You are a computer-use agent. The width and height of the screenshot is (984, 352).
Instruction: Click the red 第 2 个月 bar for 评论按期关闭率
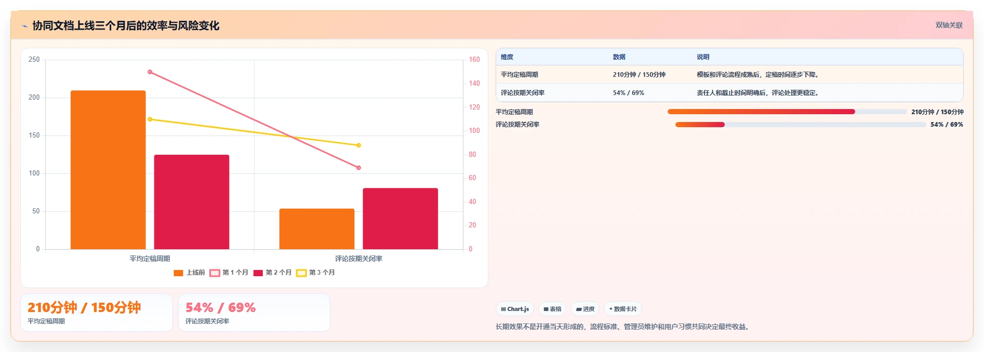coord(401,219)
